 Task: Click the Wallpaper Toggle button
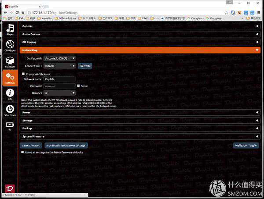[x=246, y=146]
